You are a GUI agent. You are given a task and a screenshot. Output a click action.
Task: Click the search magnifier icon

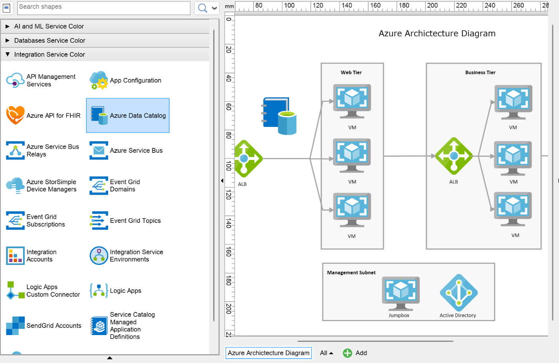tap(202, 8)
